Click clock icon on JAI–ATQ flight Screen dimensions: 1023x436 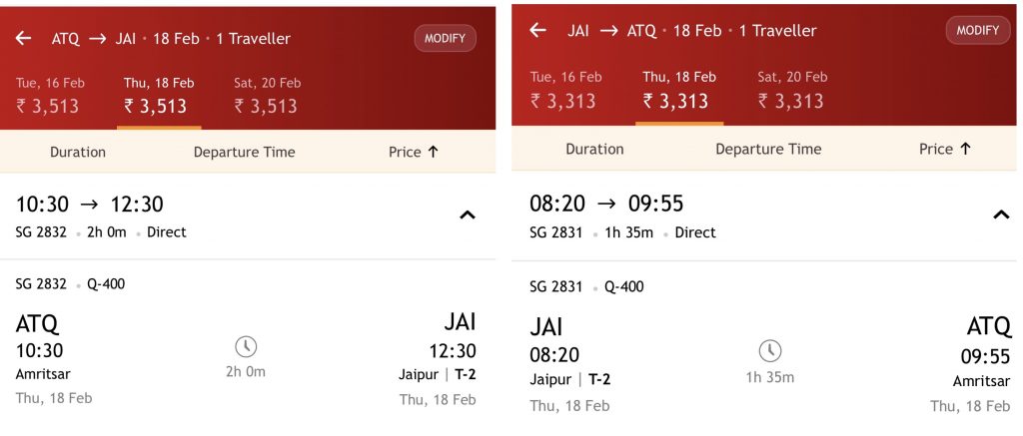click(x=769, y=351)
